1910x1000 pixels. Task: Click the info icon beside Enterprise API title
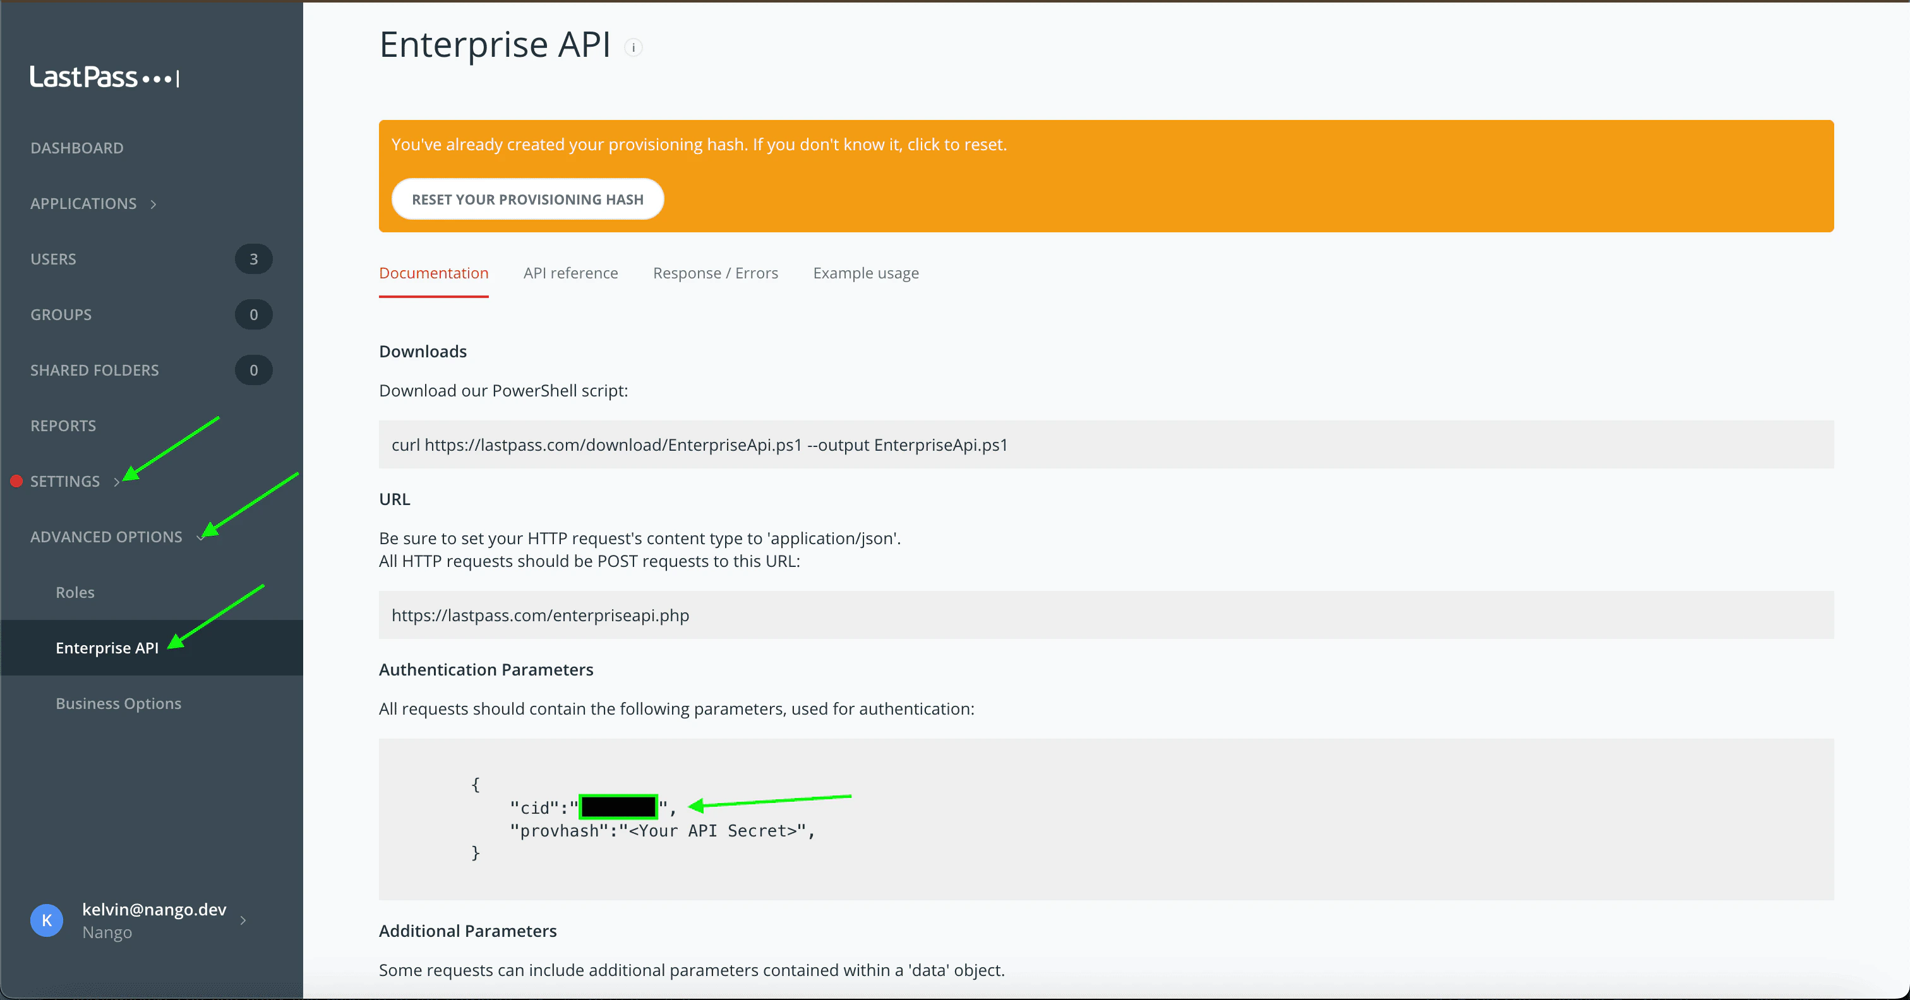[x=634, y=47]
